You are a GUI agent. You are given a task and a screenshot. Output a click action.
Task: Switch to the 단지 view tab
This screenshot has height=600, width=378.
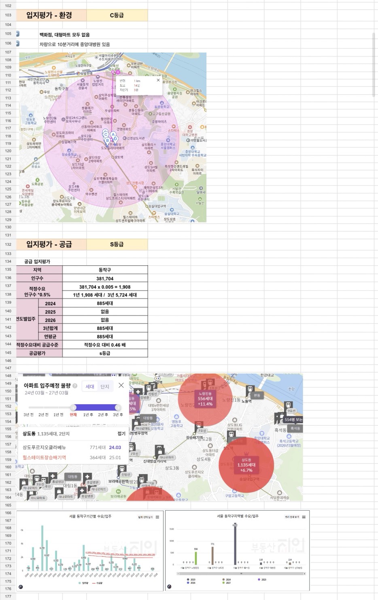pyautogui.click(x=105, y=387)
